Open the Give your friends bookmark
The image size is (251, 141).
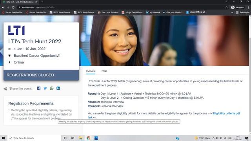[x=173, y=12]
